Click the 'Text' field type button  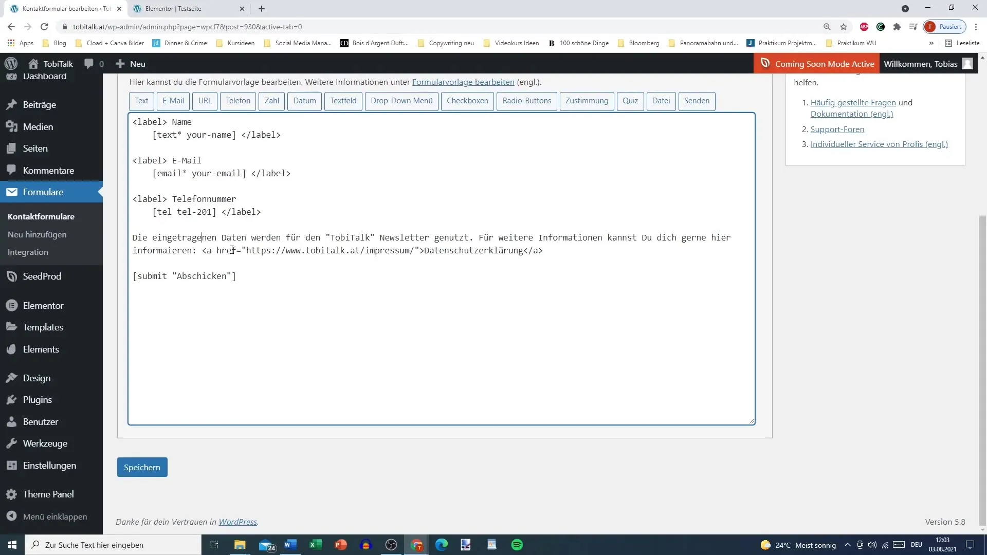click(142, 100)
